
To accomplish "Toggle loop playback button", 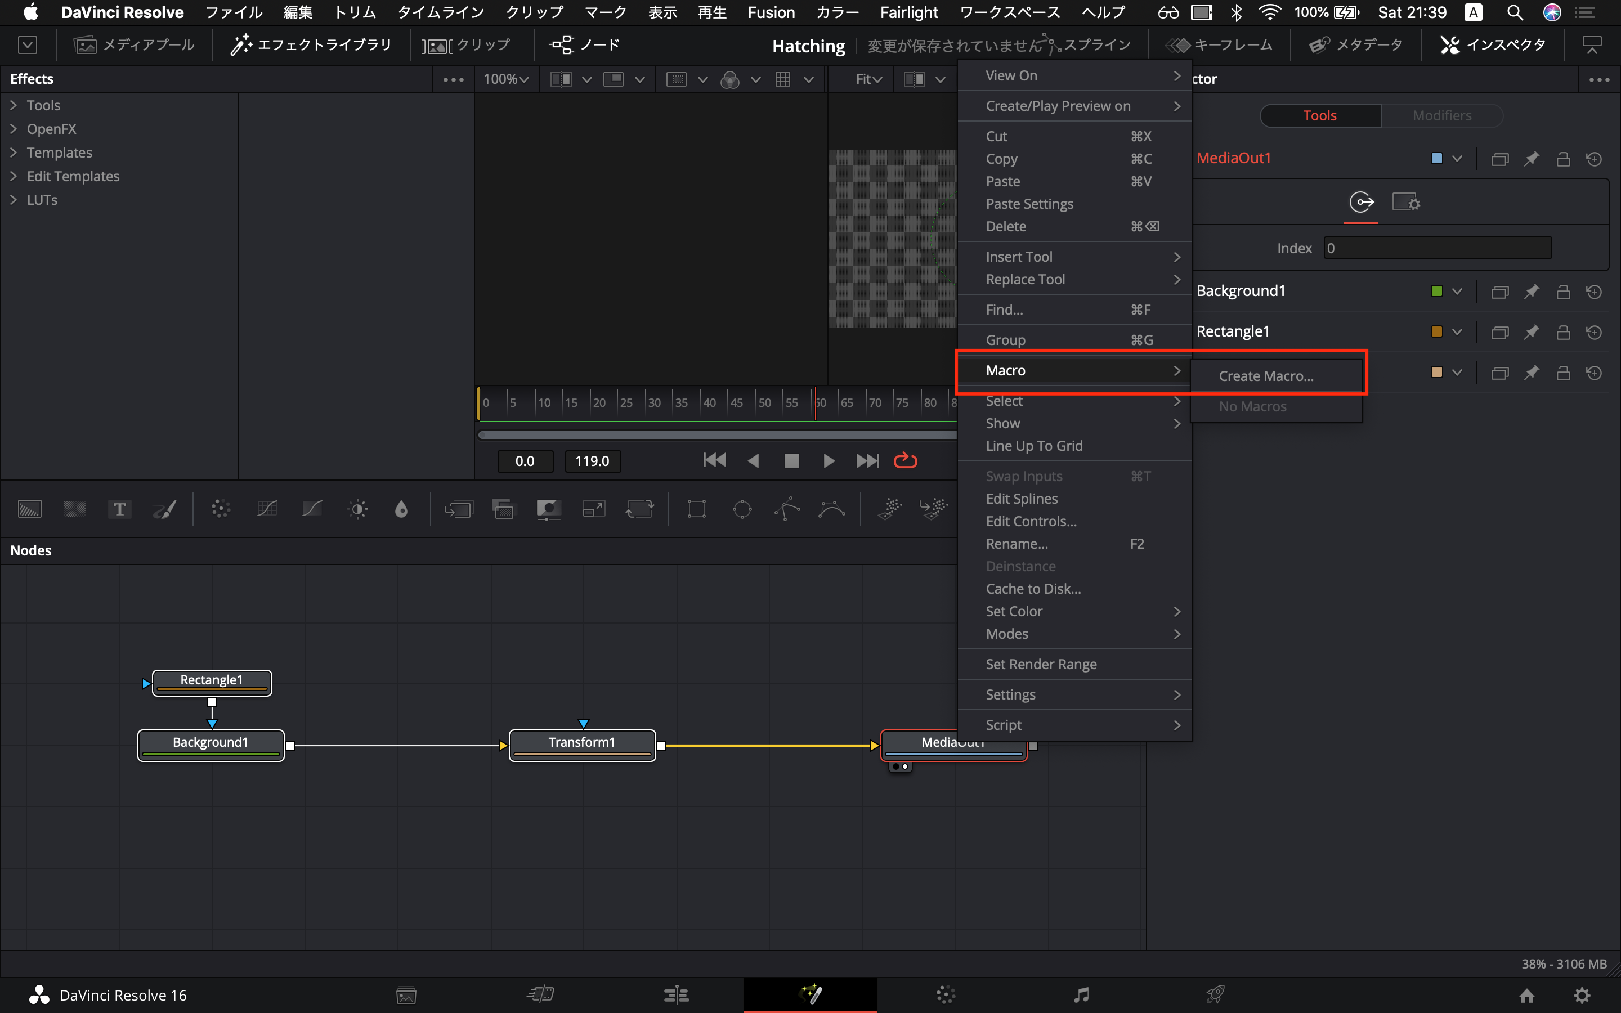I will pos(905,461).
